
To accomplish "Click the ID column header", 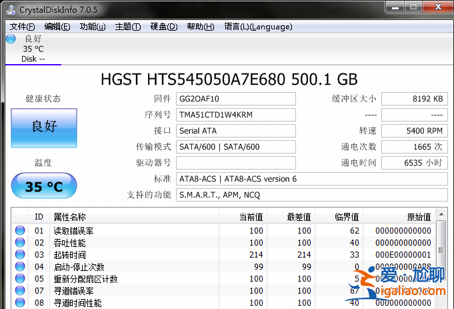I will (x=39, y=217).
